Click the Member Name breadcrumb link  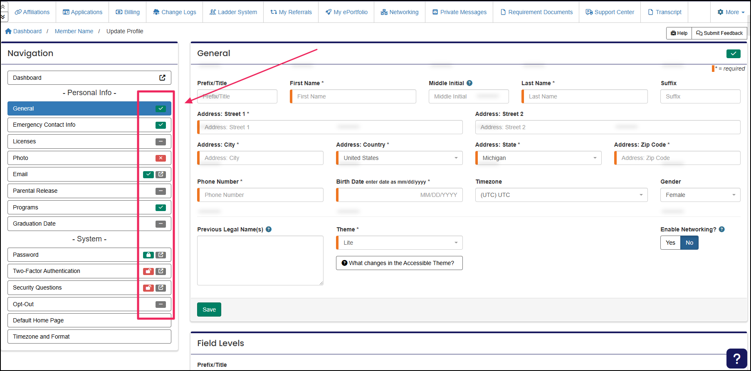click(74, 31)
